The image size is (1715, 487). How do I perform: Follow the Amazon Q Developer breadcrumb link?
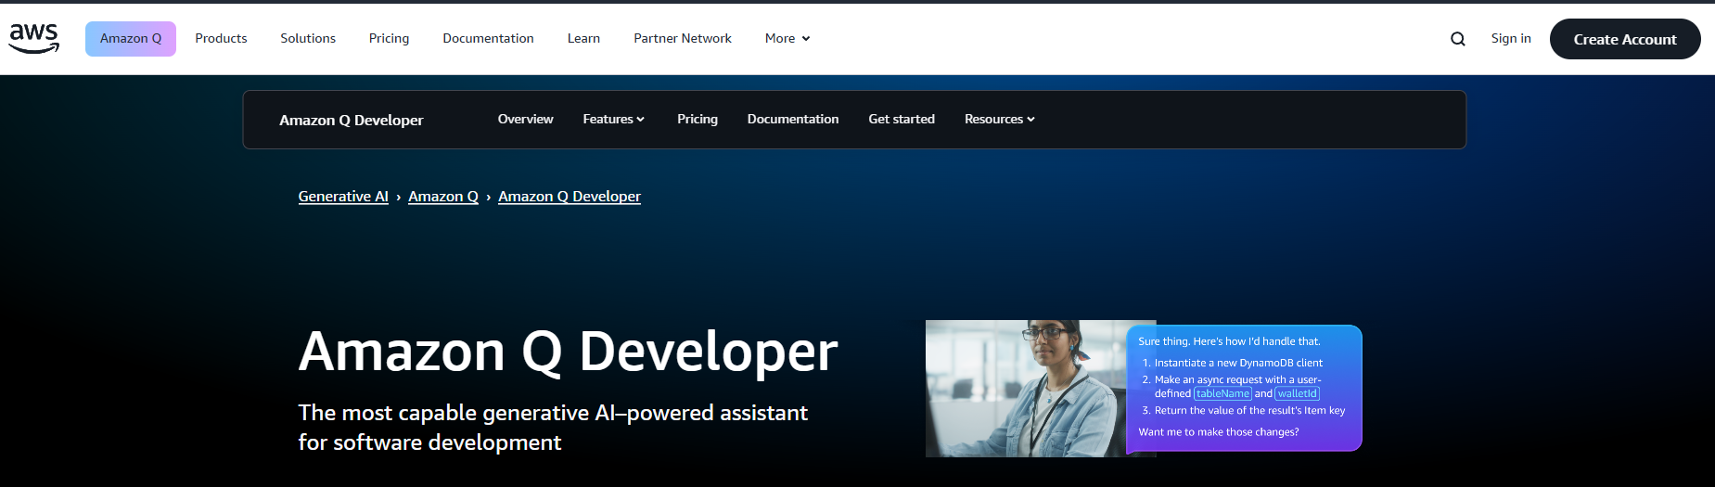pyautogui.click(x=570, y=196)
